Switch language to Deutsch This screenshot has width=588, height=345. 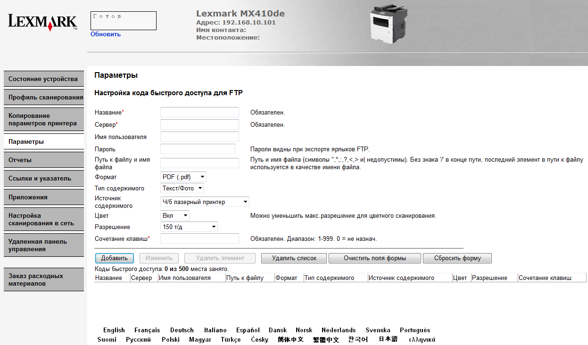(x=182, y=330)
